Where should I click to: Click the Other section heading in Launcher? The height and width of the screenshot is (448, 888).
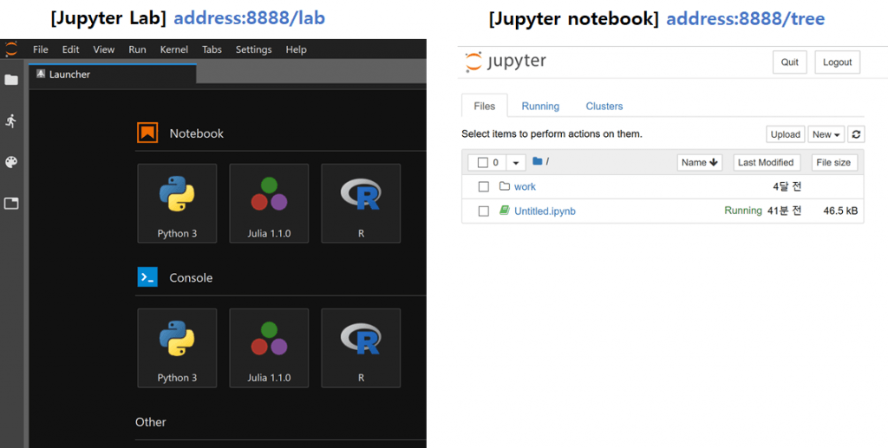pyautogui.click(x=151, y=422)
